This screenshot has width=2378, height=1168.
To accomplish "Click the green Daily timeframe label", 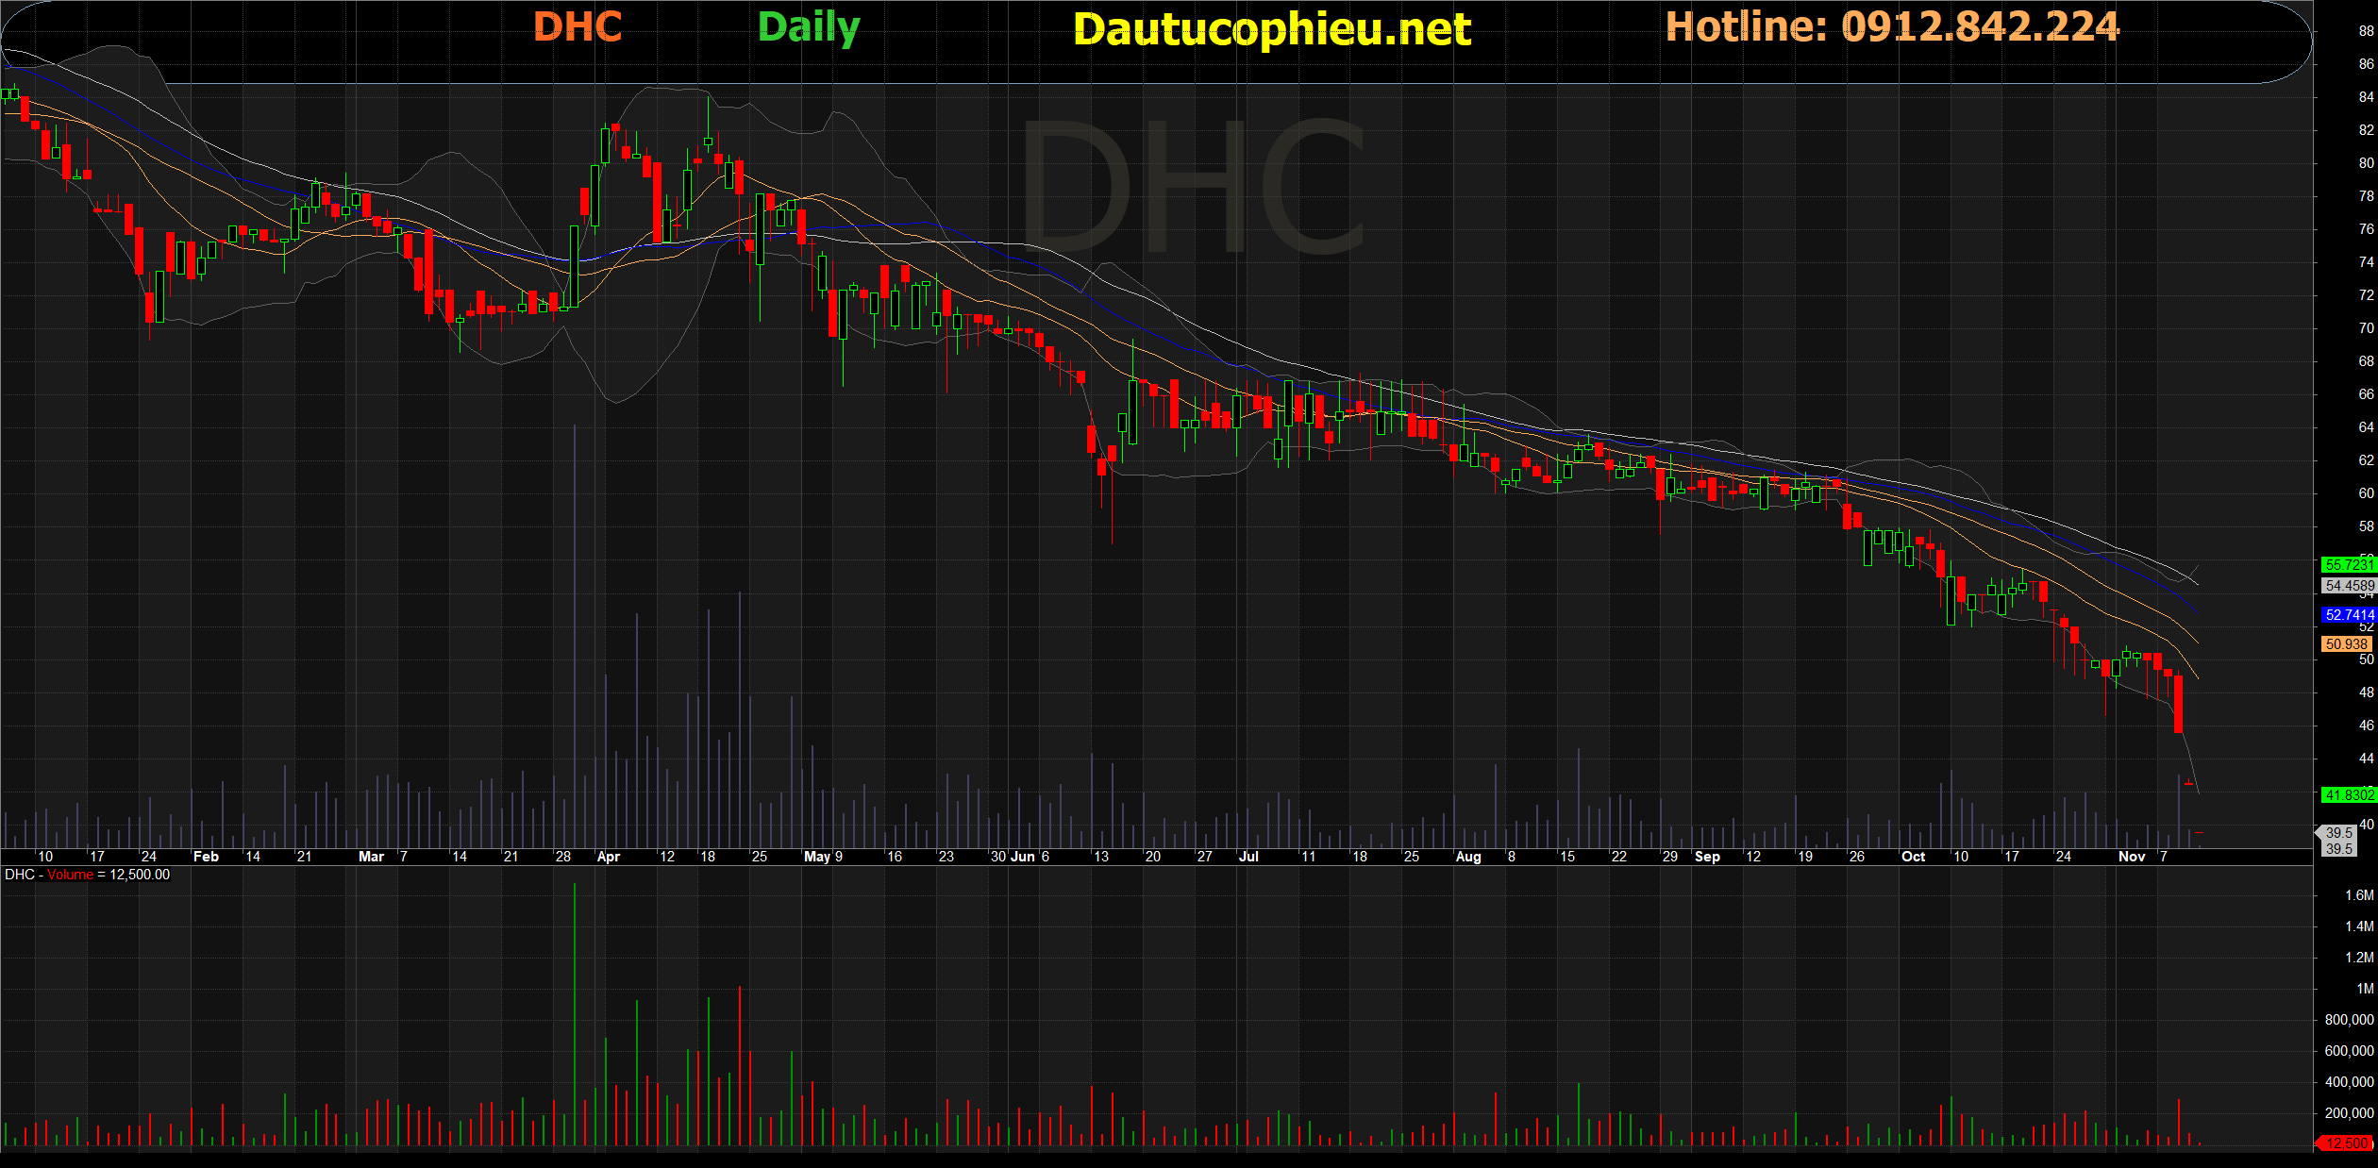I will point(809,27).
